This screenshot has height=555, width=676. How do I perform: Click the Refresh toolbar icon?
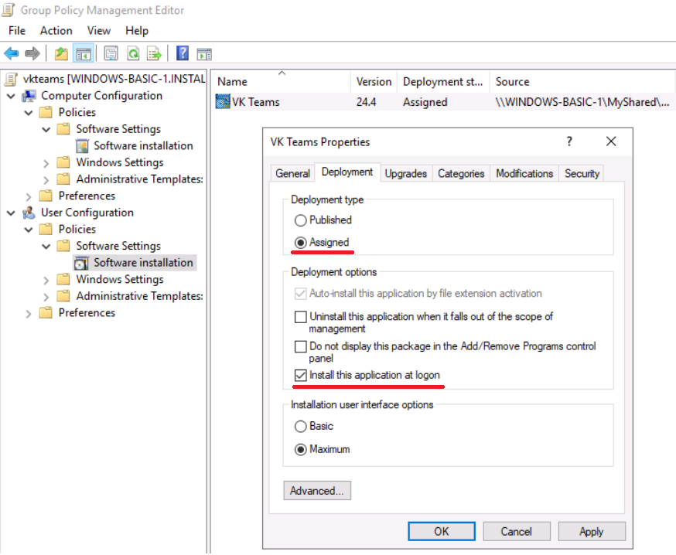point(133,53)
